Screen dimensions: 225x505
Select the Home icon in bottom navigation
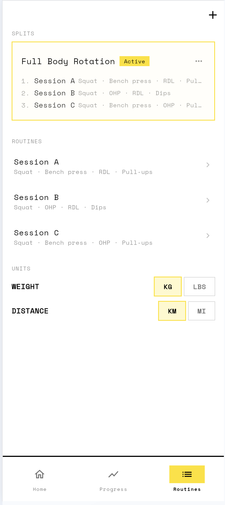[40, 474]
